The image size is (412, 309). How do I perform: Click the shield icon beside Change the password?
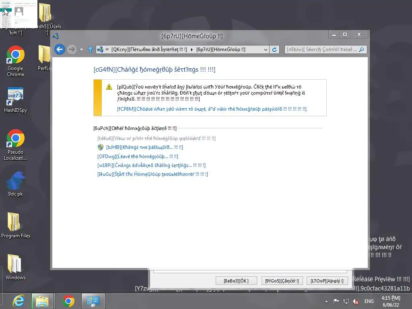click(x=100, y=147)
